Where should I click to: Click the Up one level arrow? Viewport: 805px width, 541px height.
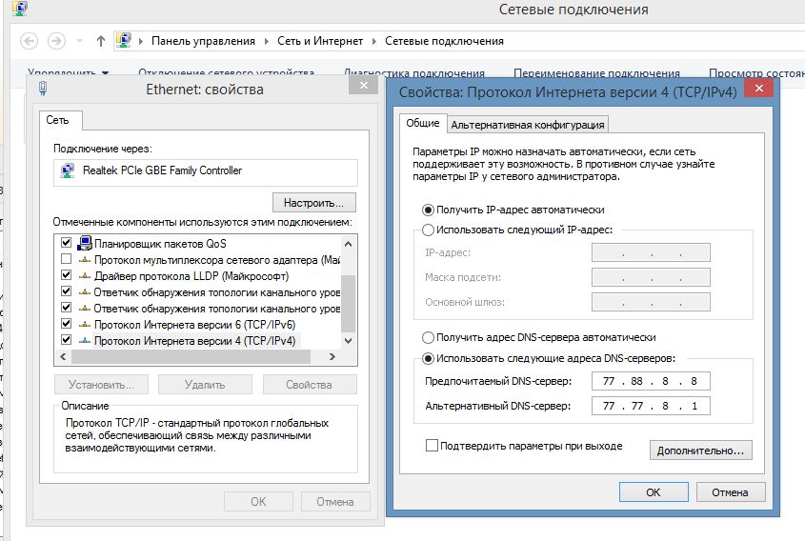pos(101,41)
